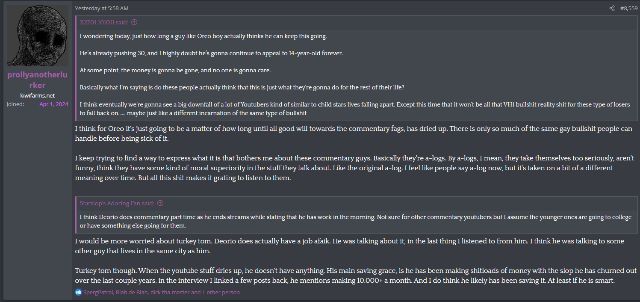
Task: Click the blue like reaction icon
Action: (78, 292)
